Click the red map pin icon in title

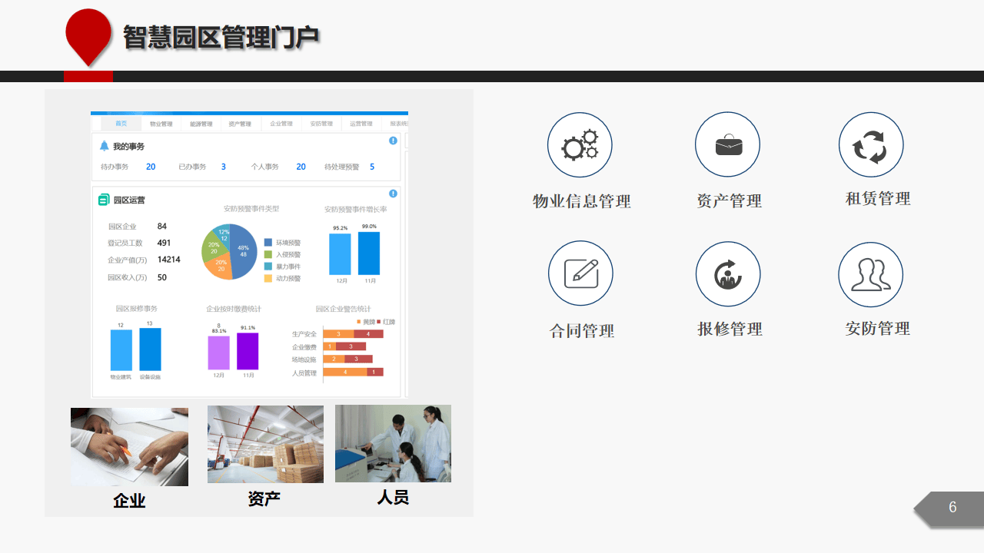point(88,37)
